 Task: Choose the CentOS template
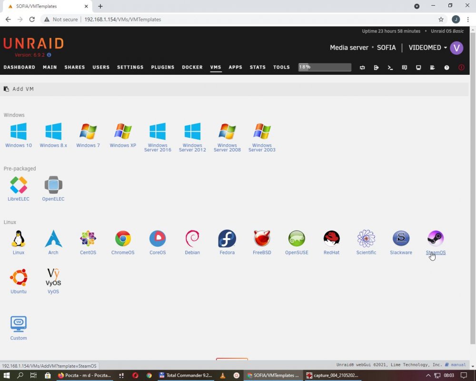(x=88, y=242)
